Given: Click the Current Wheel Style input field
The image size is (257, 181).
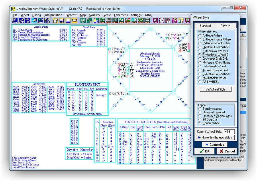Looking at the screenshot, I should coord(229,132).
